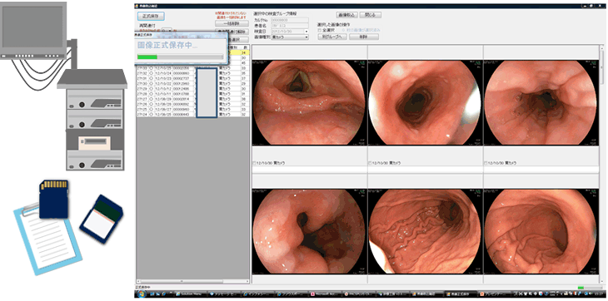Open the 検査日 date dropdown

click(x=306, y=32)
